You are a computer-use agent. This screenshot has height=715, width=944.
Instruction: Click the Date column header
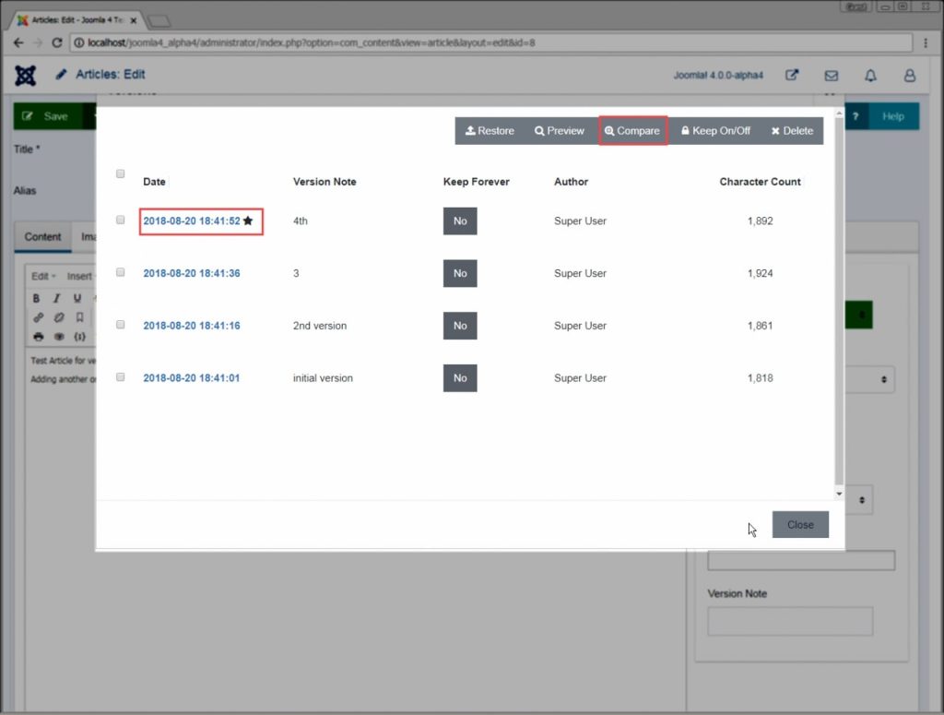point(154,182)
